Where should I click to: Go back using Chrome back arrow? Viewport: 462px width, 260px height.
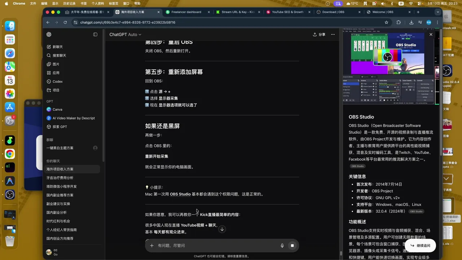(48, 22)
